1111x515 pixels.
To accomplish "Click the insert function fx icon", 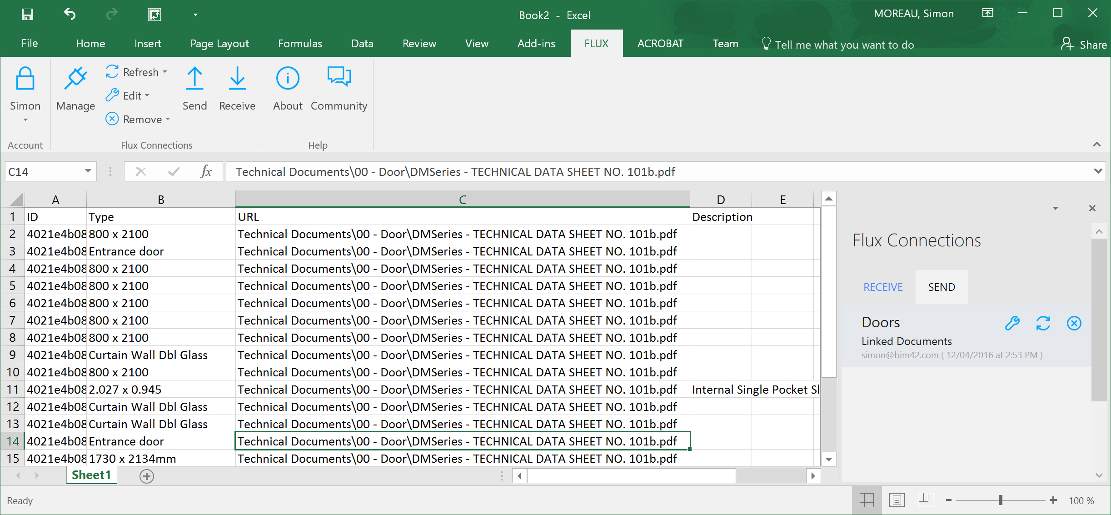I will tap(206, 171).
